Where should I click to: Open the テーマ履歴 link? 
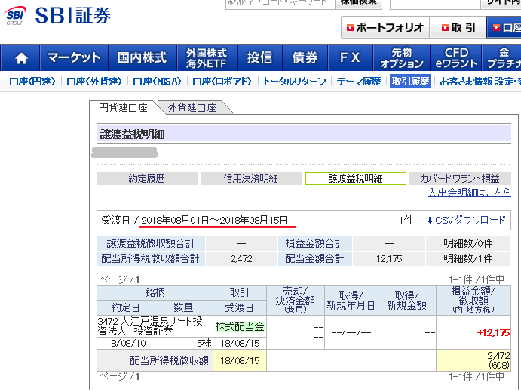point(359,82)
